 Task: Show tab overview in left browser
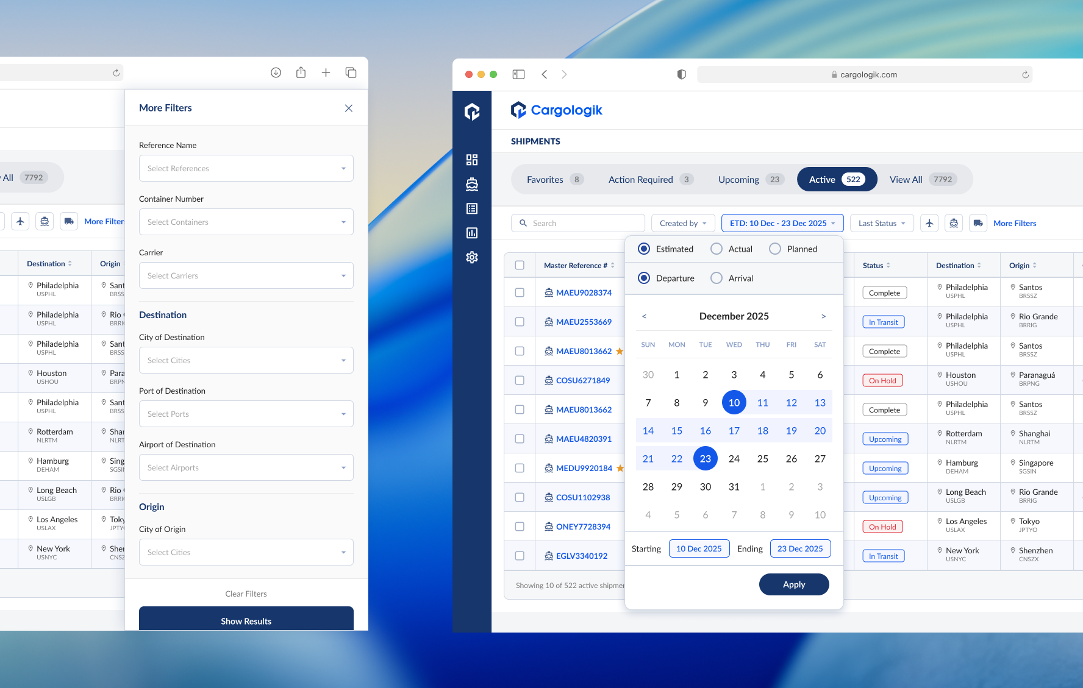pos(351,73)
